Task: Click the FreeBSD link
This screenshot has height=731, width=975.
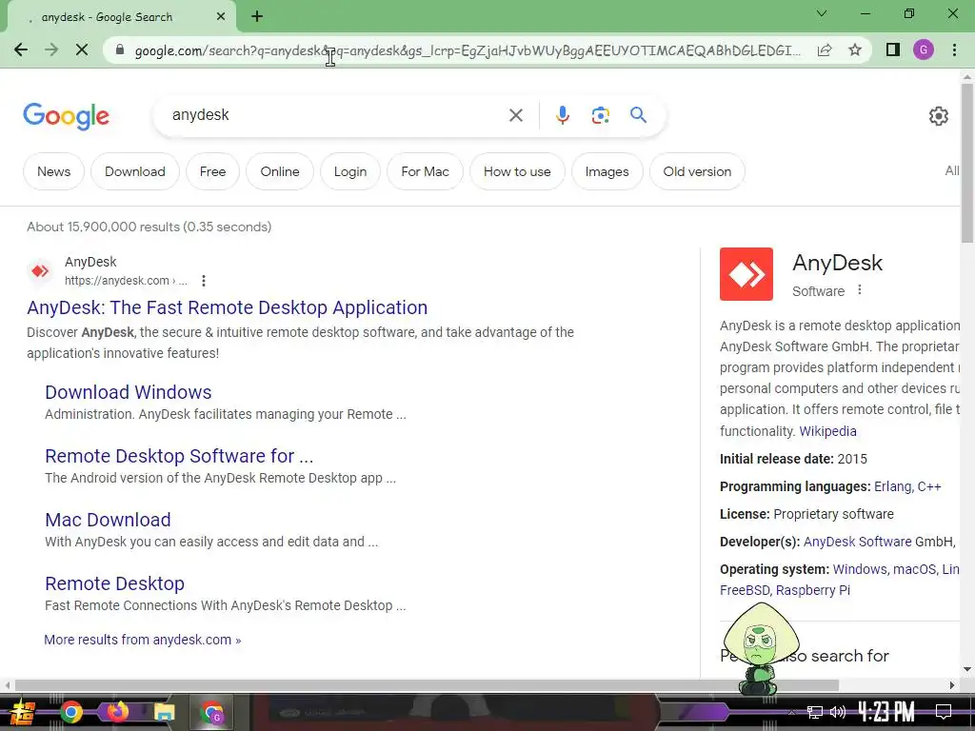Action: point(745,590)
